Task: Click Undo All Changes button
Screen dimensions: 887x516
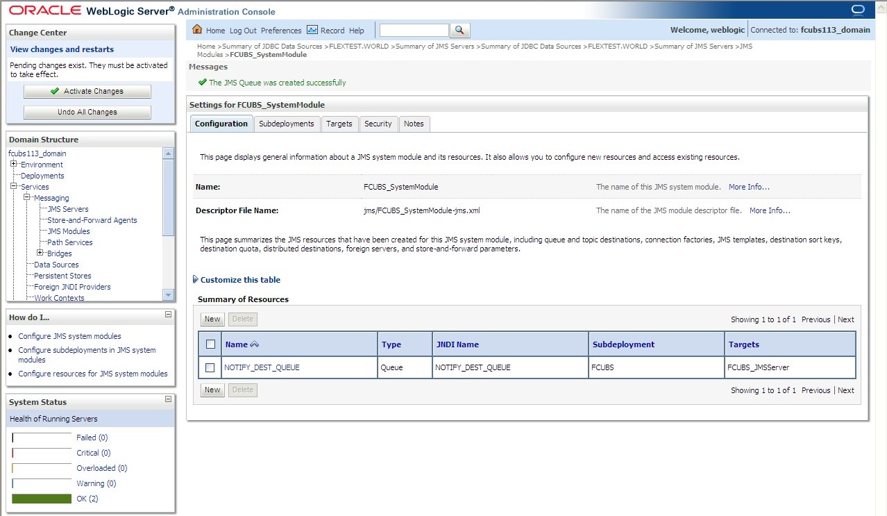Action: point(87,112)
